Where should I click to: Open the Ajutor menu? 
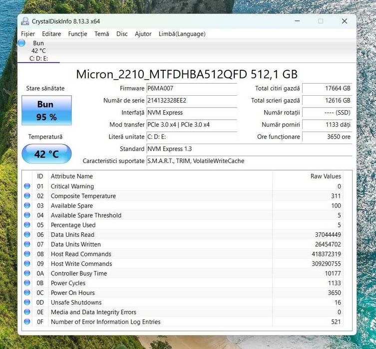[x=143, y=34]
